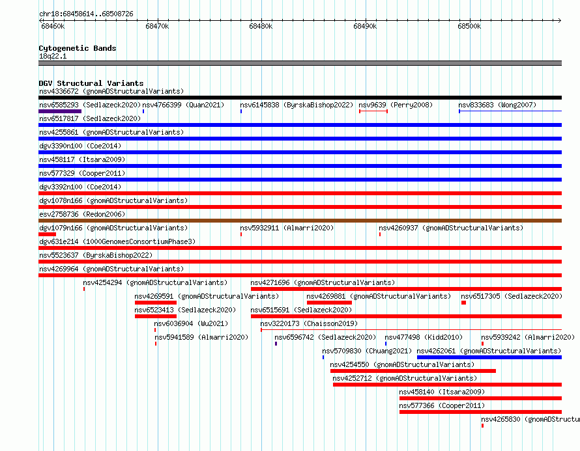This screenshot has height=451, width=580.
Task: Click the nsv6517817 (Sedlazeck2020) label
Action: click(90, 118)
